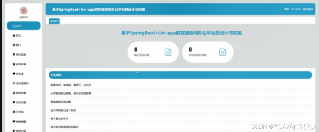Open the third announcement row

click(180, 102)
